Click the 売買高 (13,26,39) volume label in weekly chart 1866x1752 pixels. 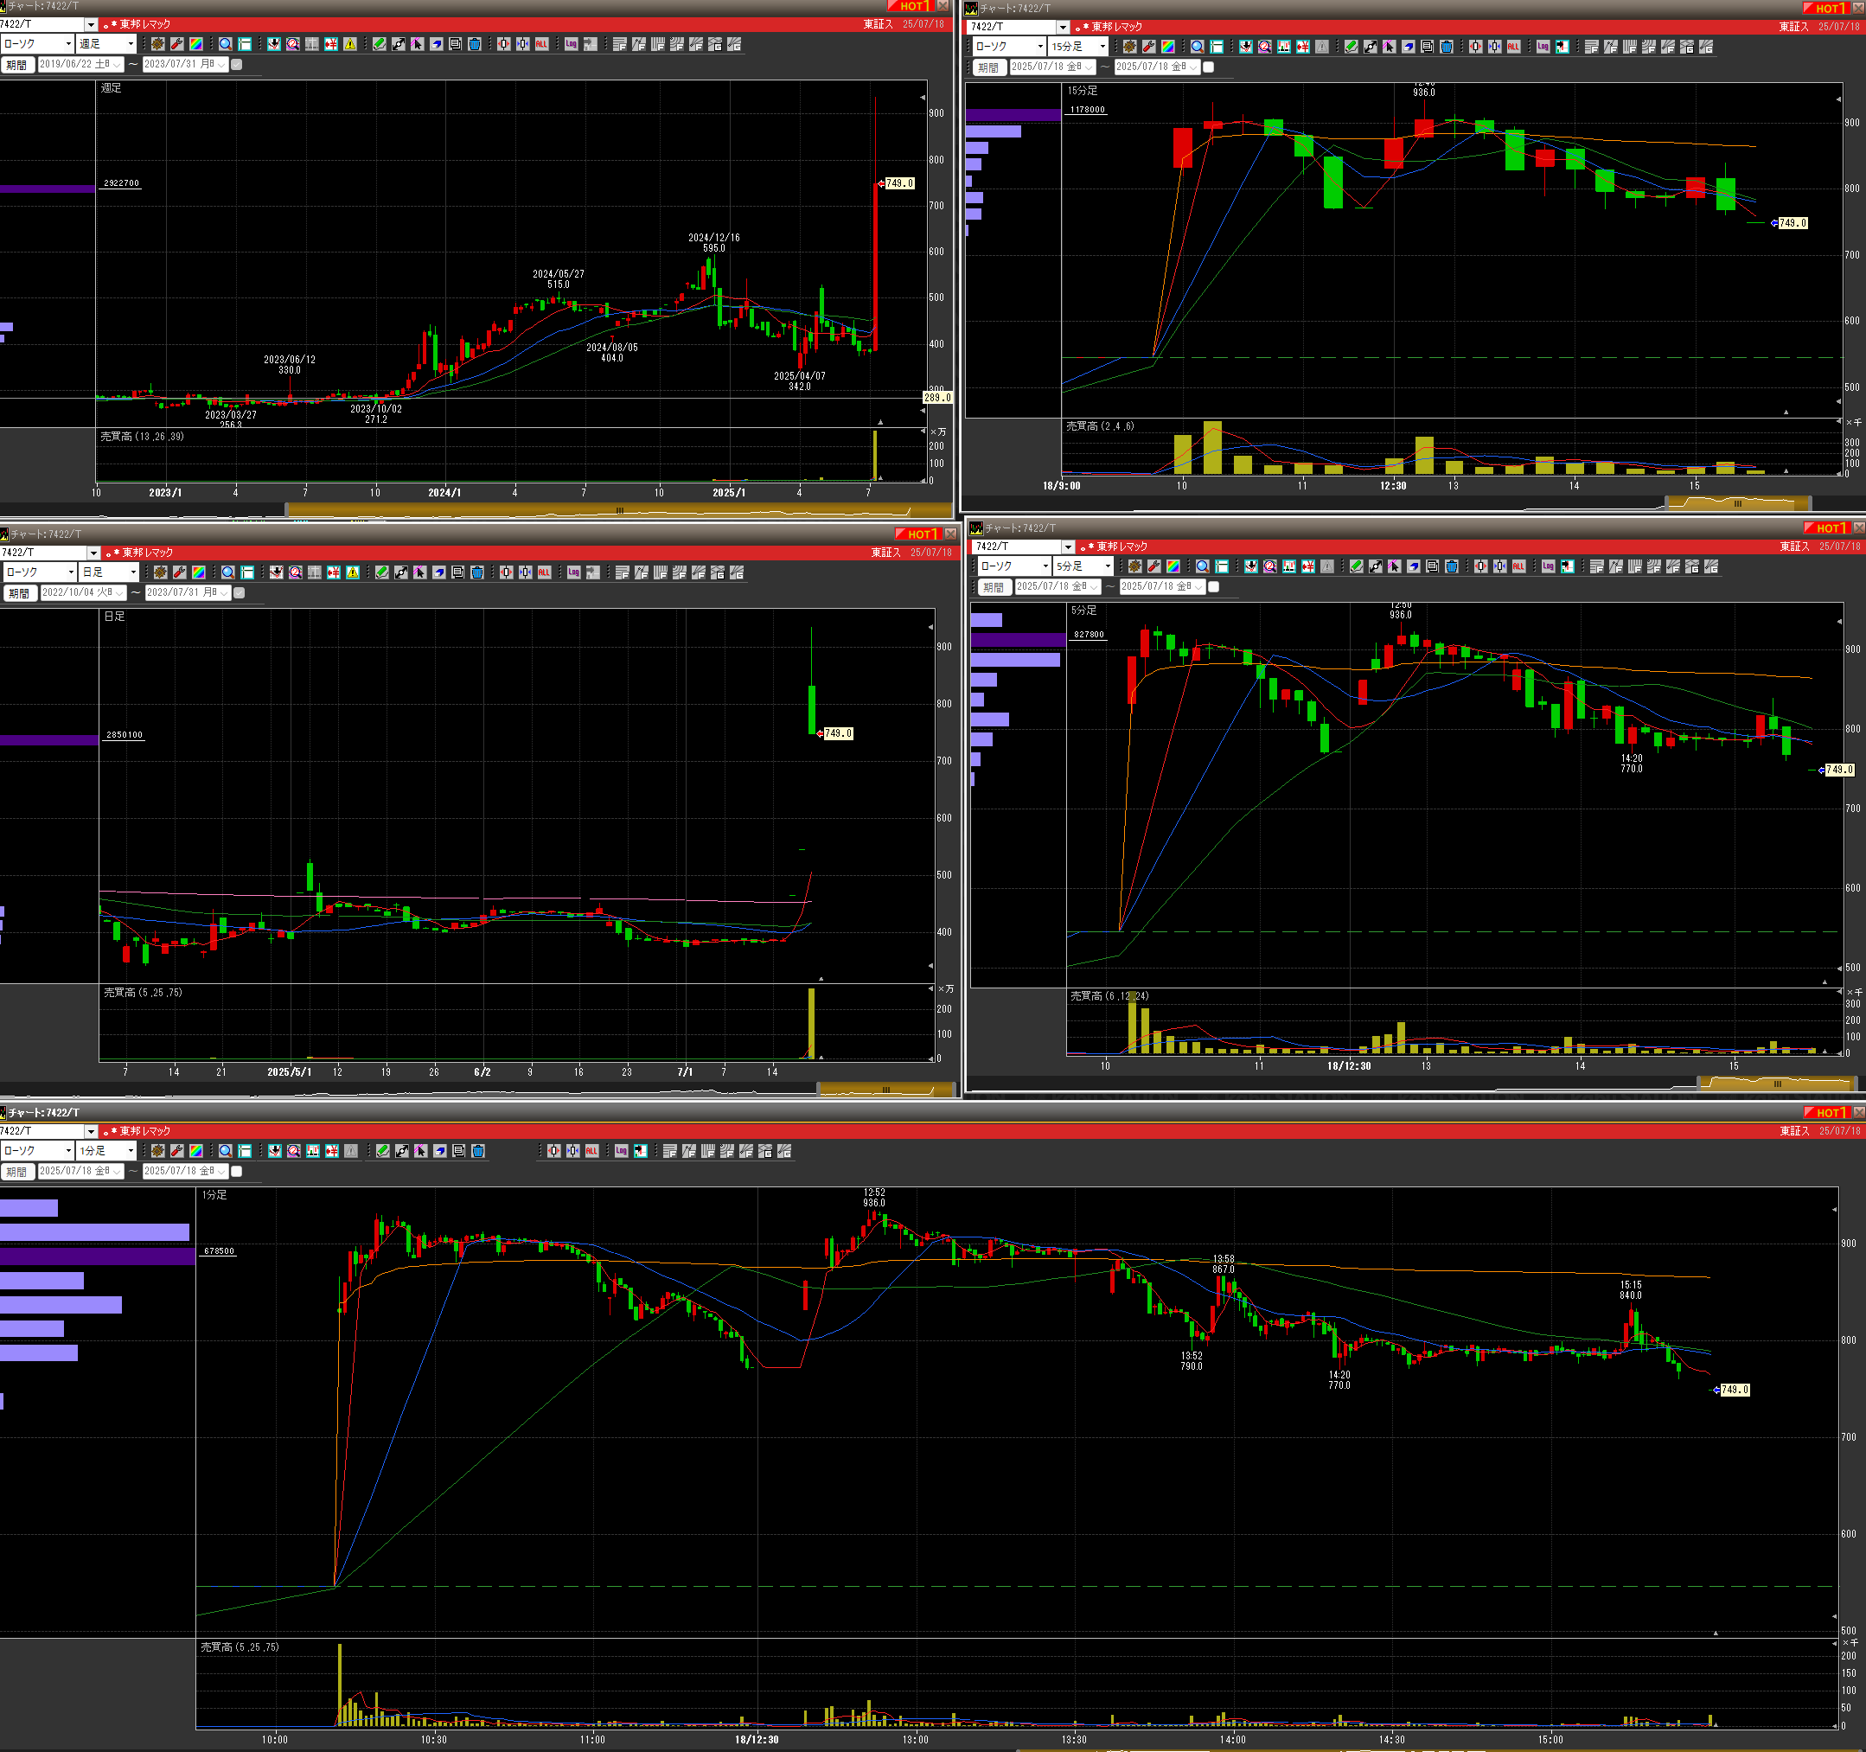(x=142, y=438)
